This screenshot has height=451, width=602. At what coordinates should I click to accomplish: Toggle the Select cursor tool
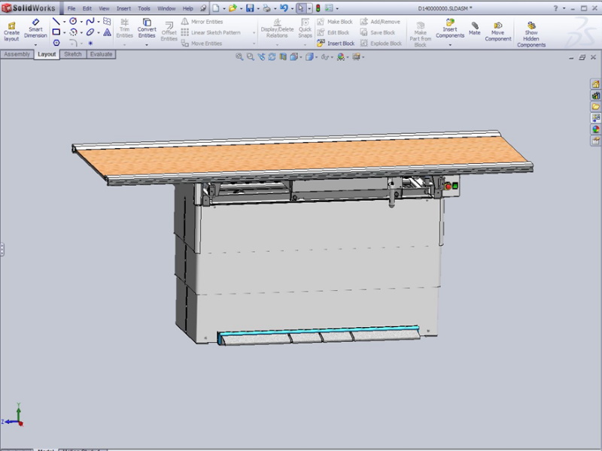(x=301, y=8)
